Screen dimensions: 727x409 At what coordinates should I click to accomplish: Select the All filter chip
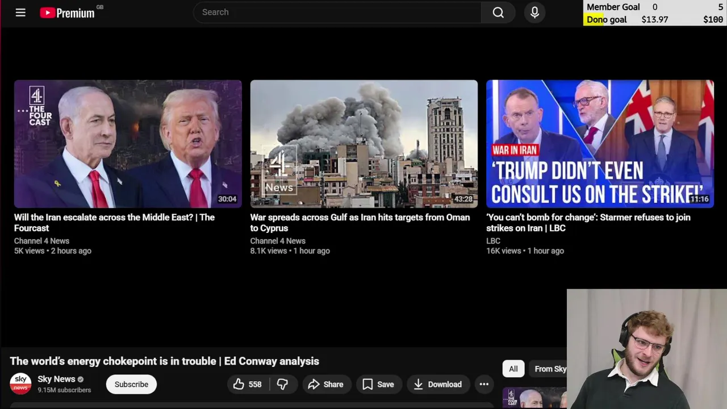tap(513, 369)
